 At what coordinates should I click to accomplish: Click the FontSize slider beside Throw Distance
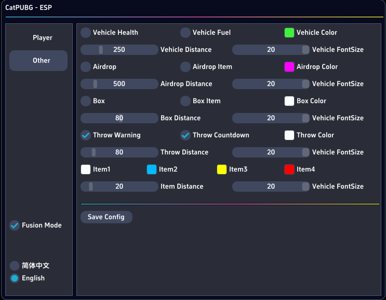(x=271, y=152)
